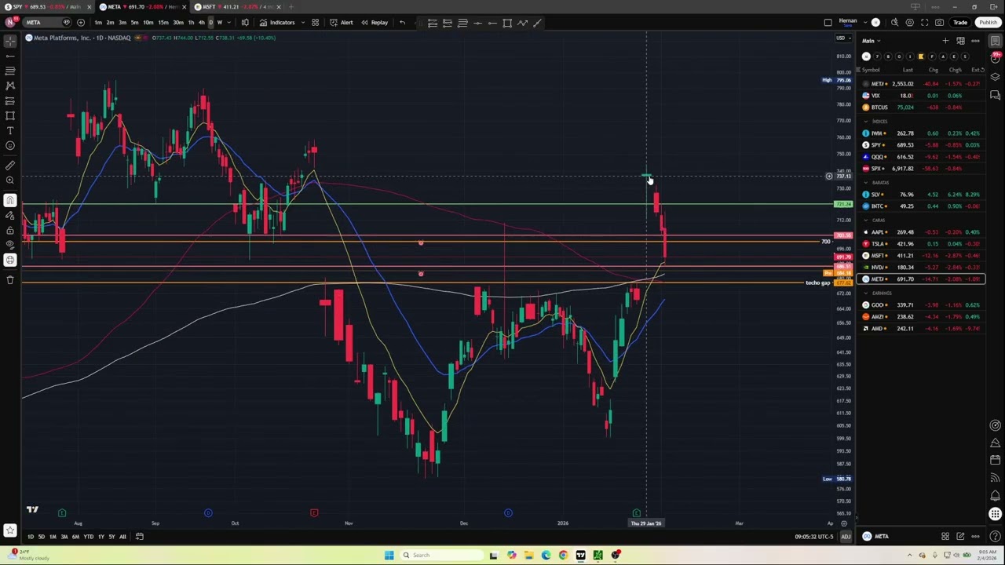This screenshot has width=1005, height=565.
Task: Expand the favorite indicators dropdown arrow
Action: pos(302,22)
